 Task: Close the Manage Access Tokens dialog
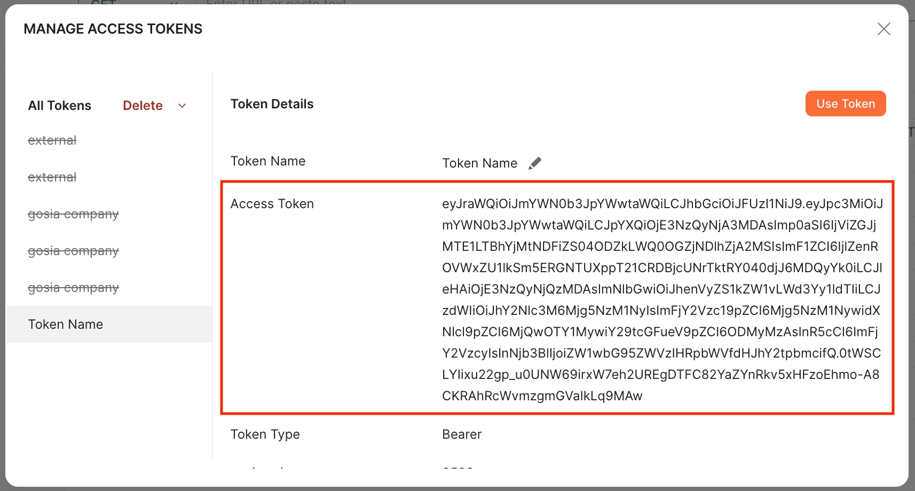(x=884, y=29)
